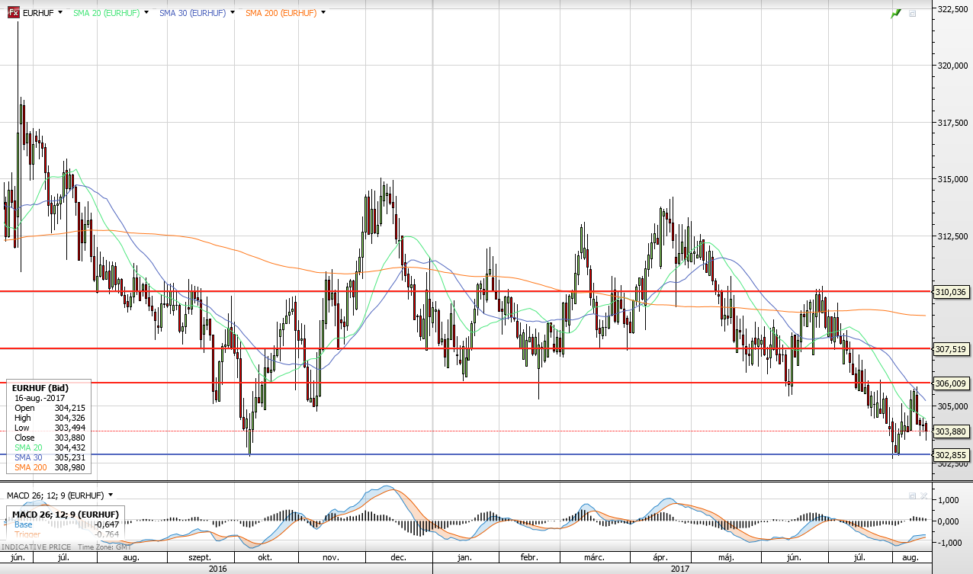
Task: Click the Open 304,215 row
Action: (x=50, y=408)
